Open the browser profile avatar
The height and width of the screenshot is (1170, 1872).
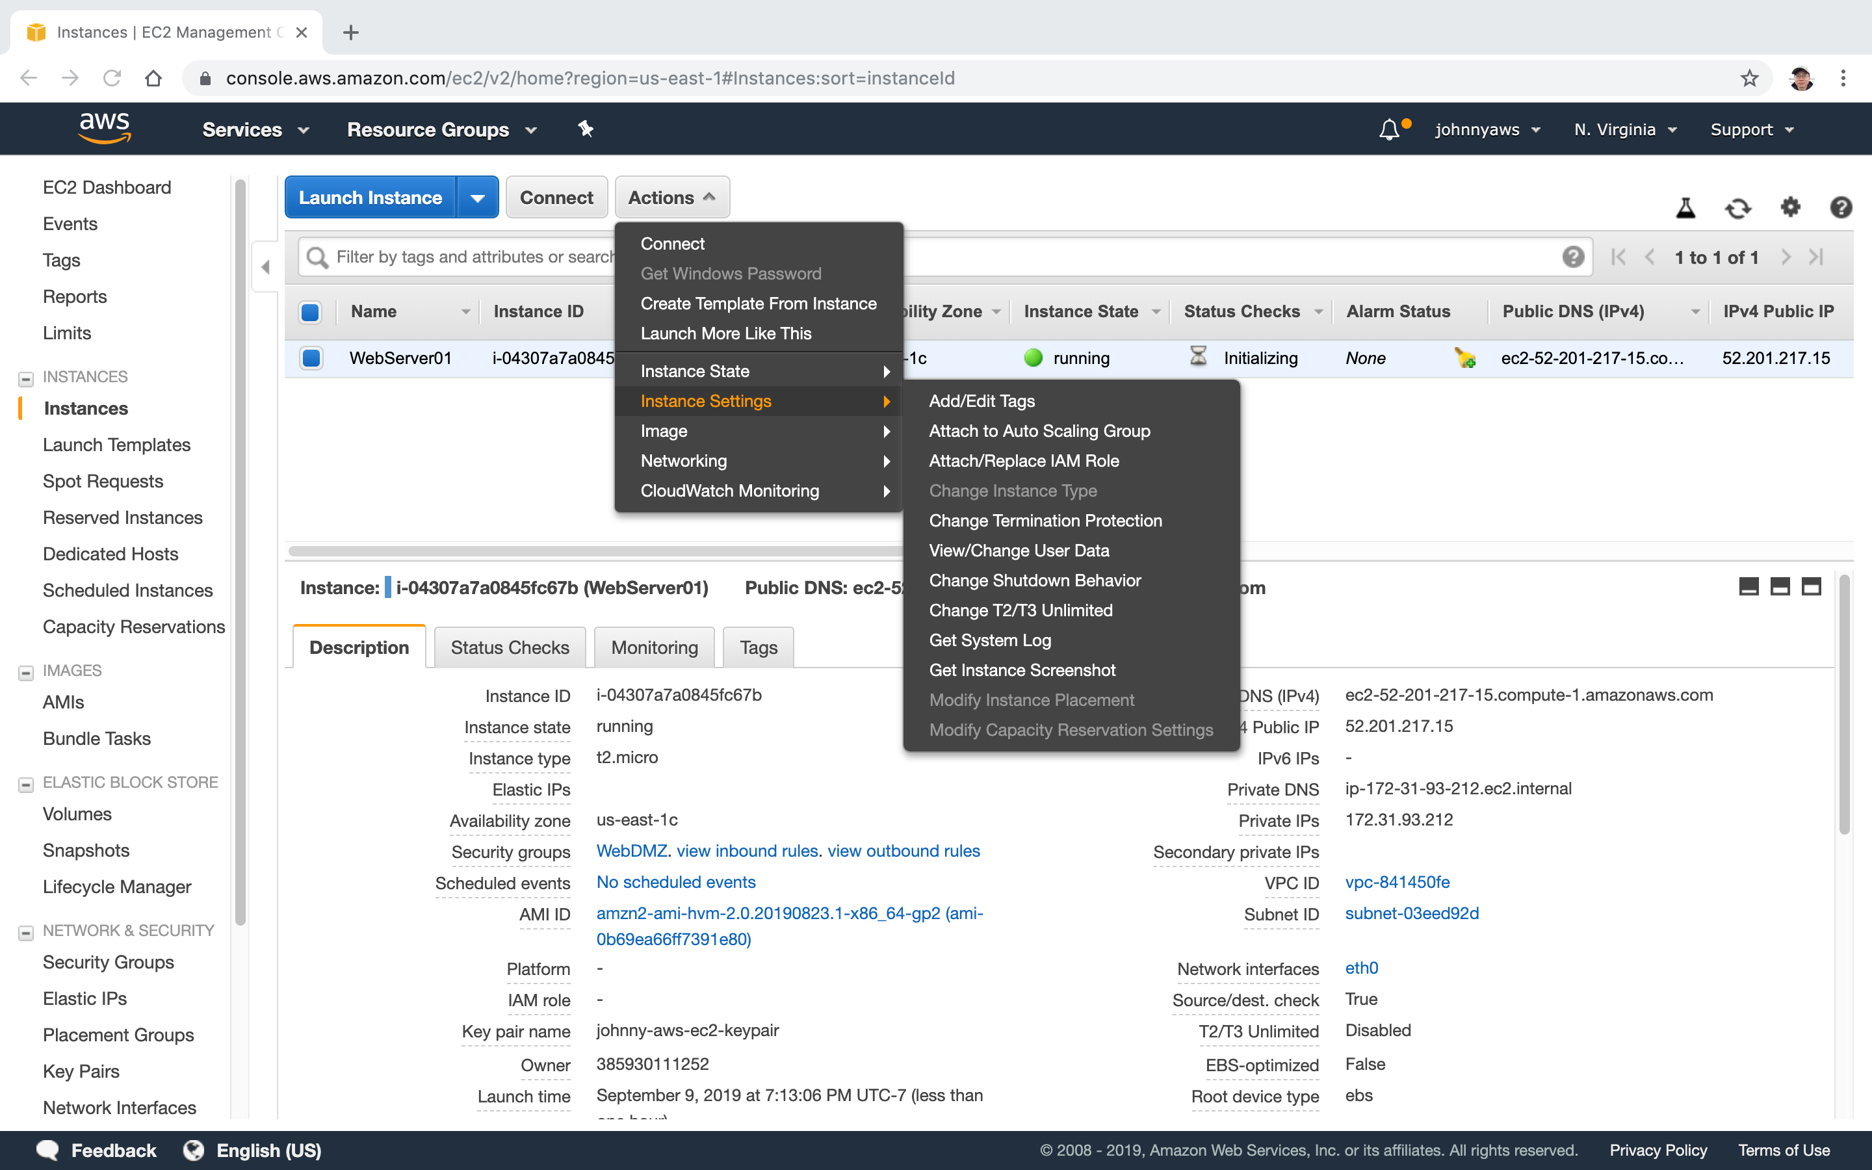pos(1801,78)
